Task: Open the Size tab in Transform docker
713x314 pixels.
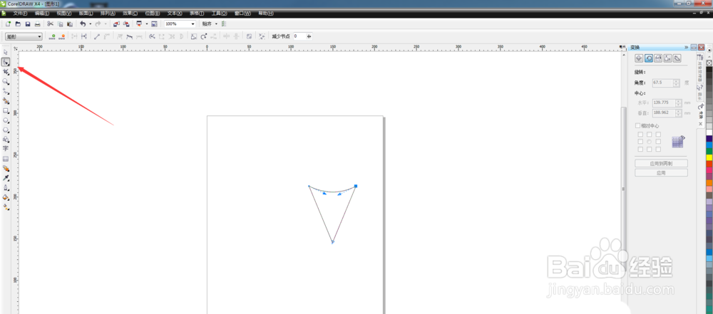Action: click(x=667, y=58)
